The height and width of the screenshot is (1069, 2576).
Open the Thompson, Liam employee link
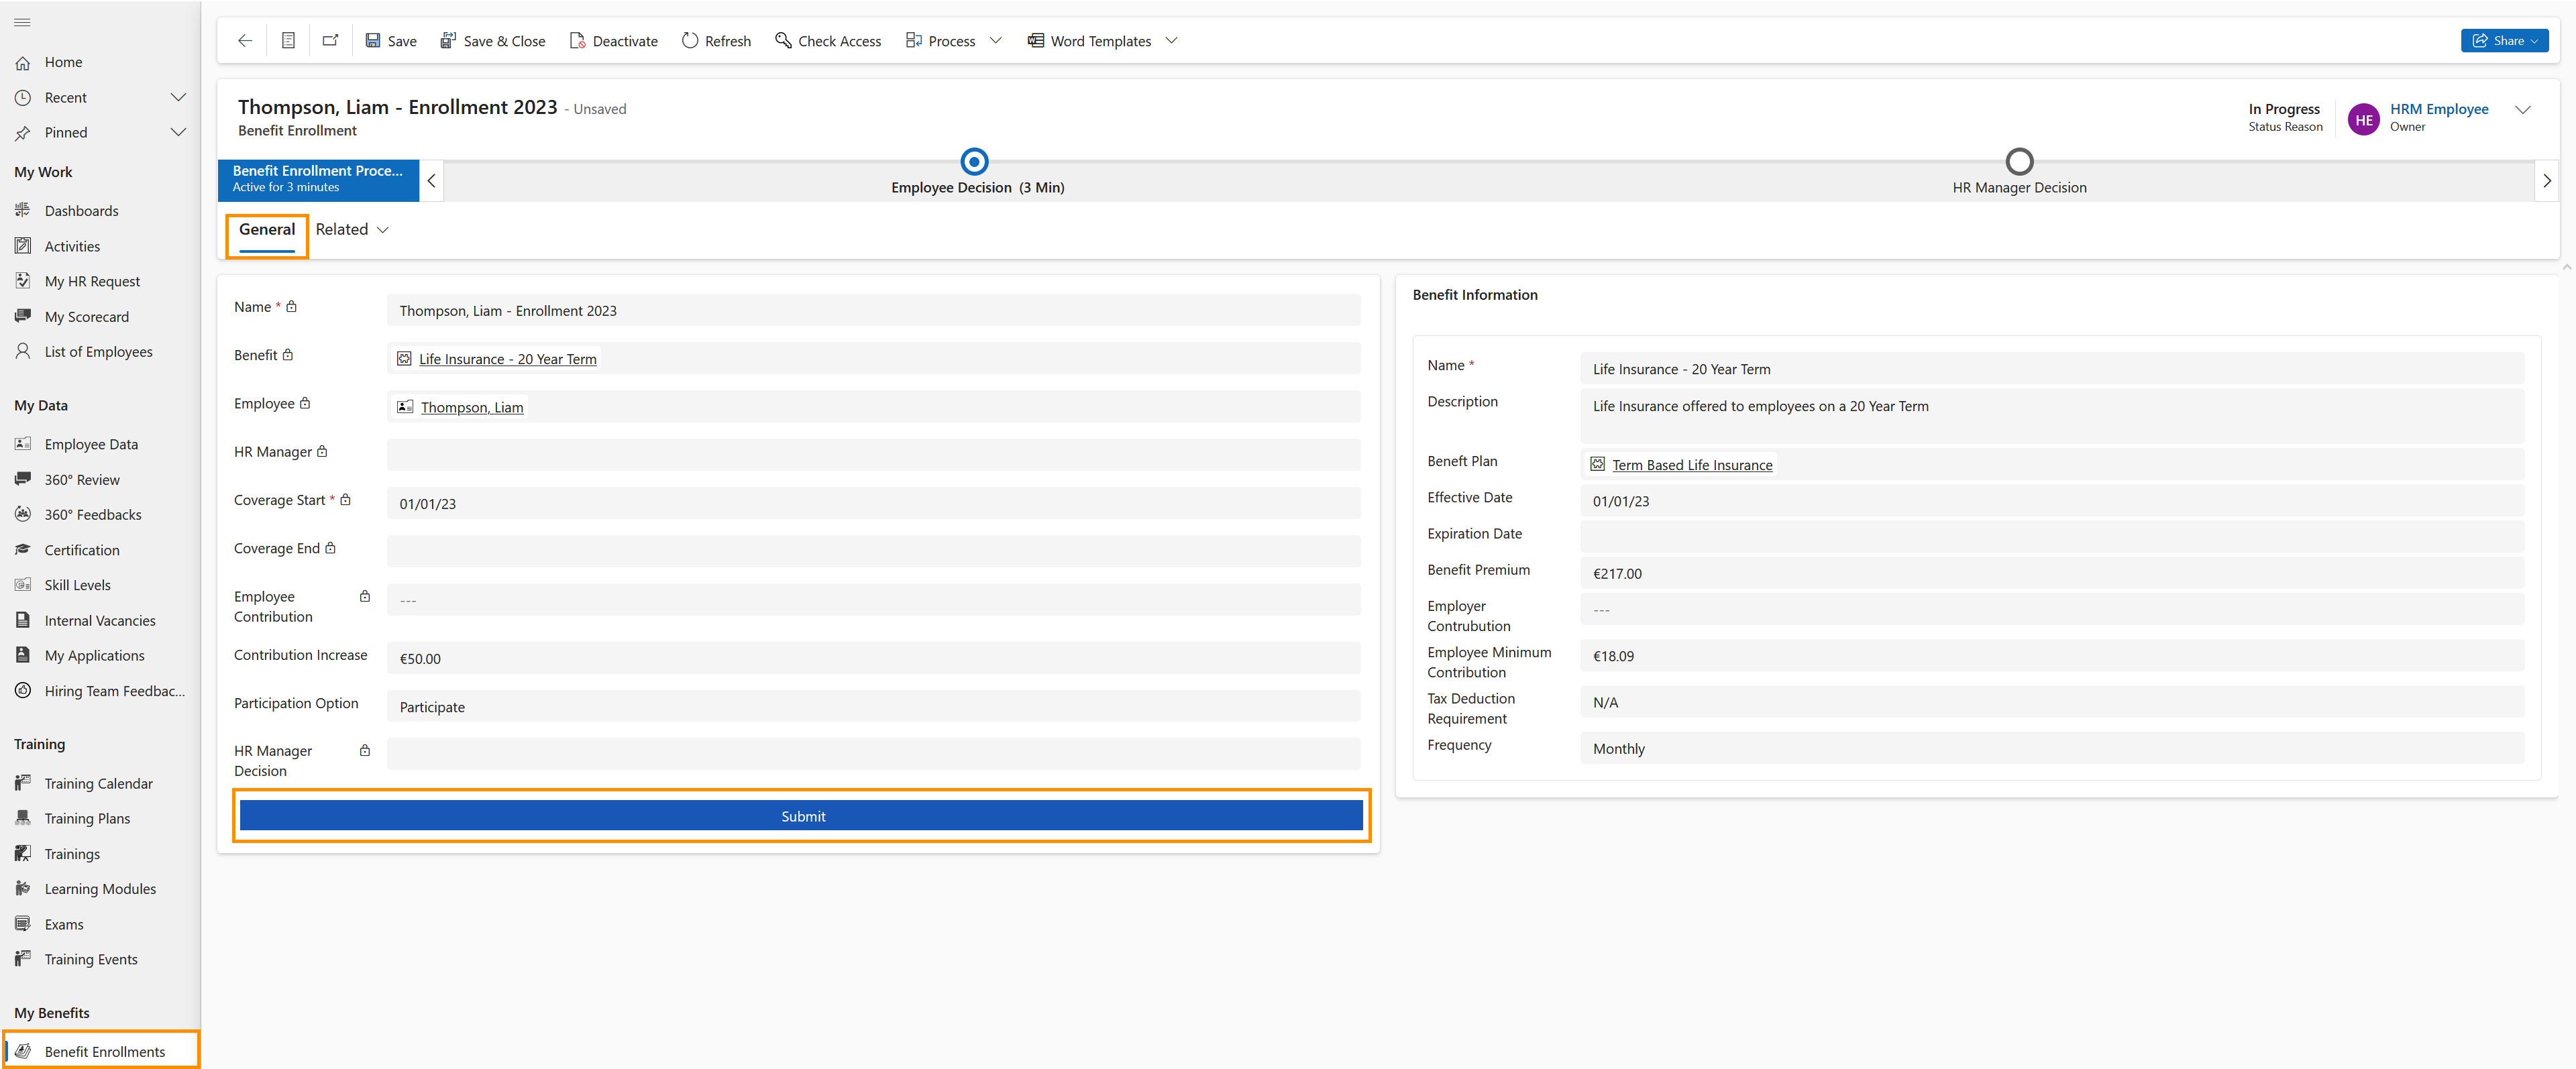(x=471, y=407)
